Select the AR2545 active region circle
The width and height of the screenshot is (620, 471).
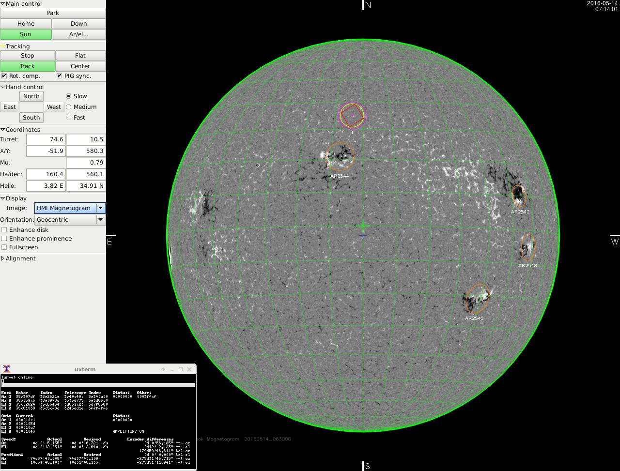coord(477,298)
